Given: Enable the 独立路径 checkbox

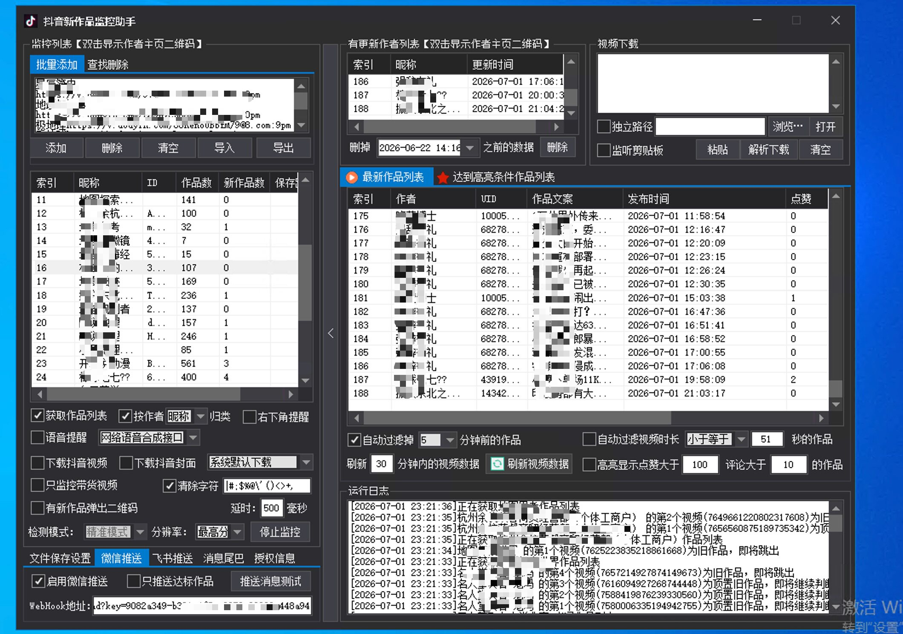Looking at the screenshot, I should pyautogui.click(x=604, y=126).
